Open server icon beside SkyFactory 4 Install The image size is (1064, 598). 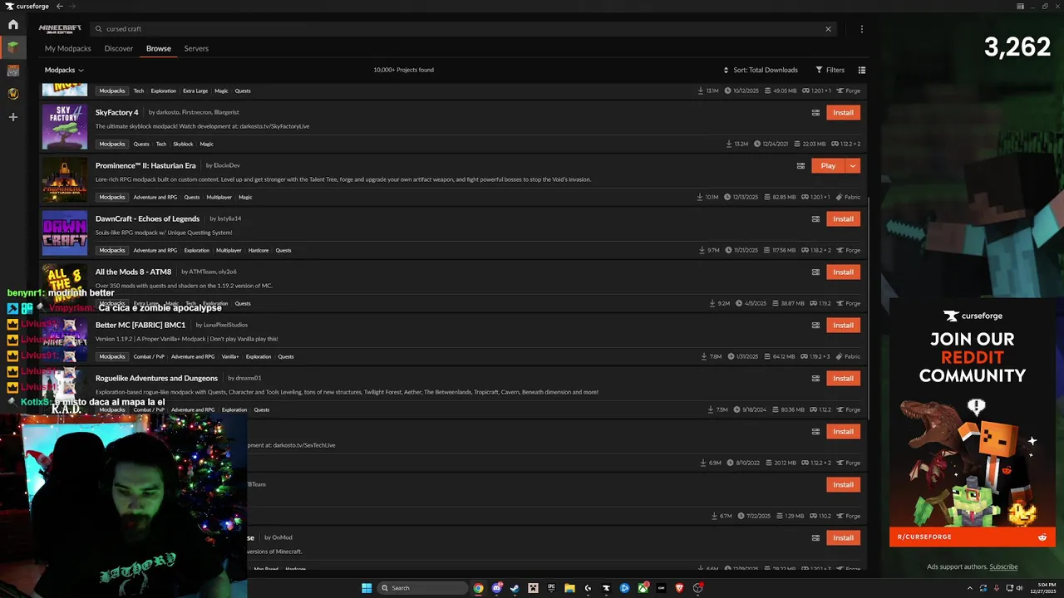click(x=815, y=112)
